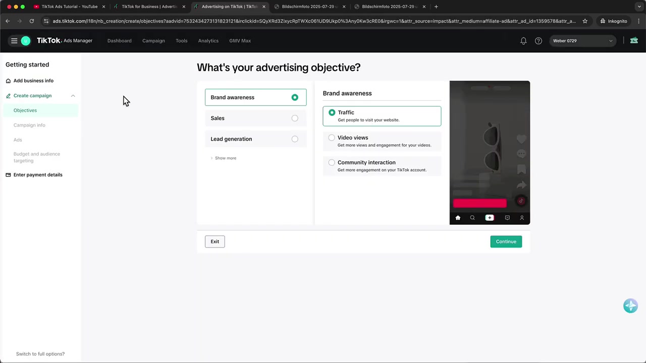Open the help question mark icon
646x363 pixels.
pos(539,41)
